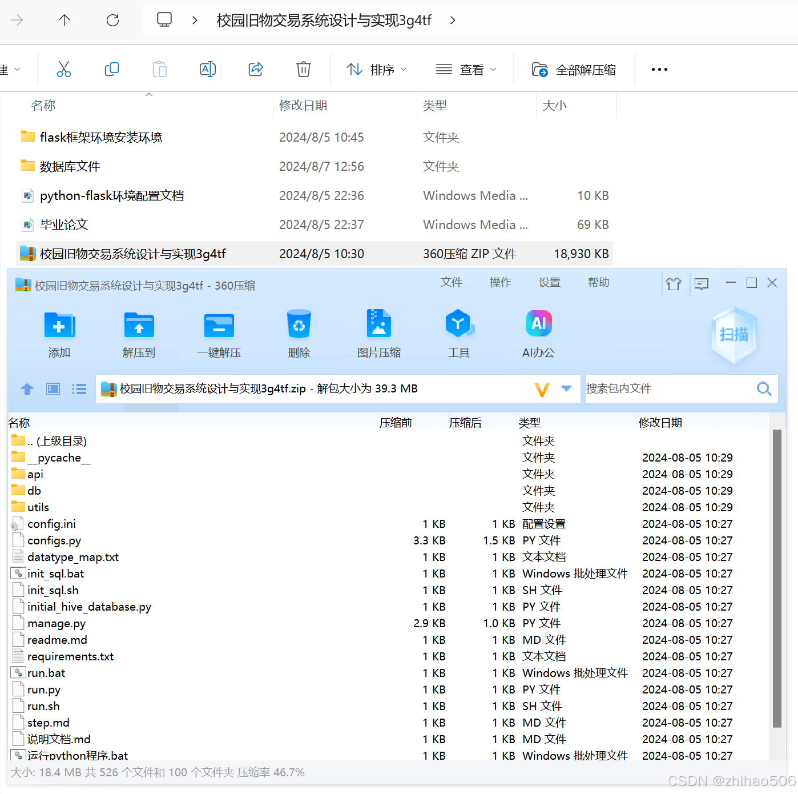The height and width of the screenshot is (794, 798).
Task: Open the 查看 view dropdown
Action: point(466,70)
